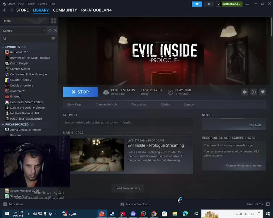The width and height of the screenshot is (273, 218).
Task: Show game info icon
Action: tap(254, 92)
